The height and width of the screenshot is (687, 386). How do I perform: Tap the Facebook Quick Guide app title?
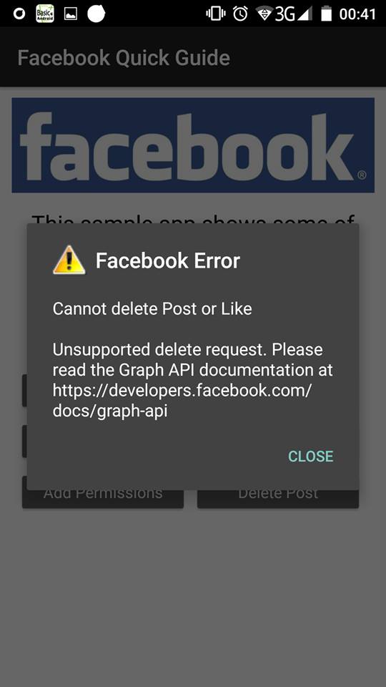[124, 58]
